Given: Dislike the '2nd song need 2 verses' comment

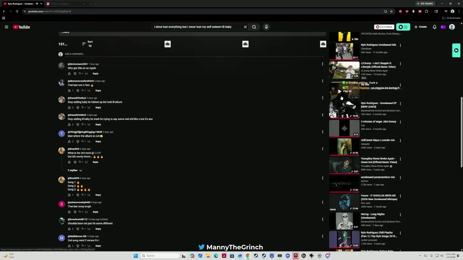Looking at the screenshot, I should (x=77, y=246).
